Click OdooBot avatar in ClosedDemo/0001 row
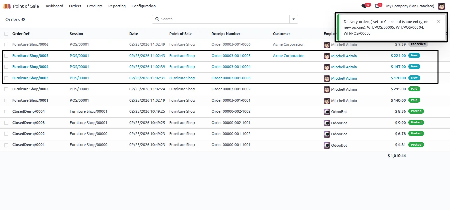The image size is (450, 210). 327,145
